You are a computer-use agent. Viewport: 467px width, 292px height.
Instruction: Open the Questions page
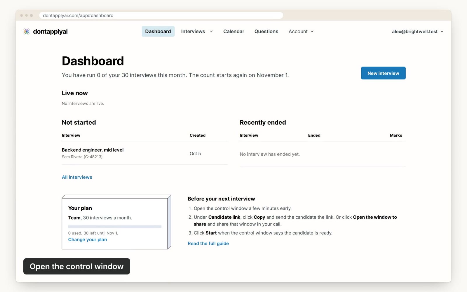(x=266, y=32)
